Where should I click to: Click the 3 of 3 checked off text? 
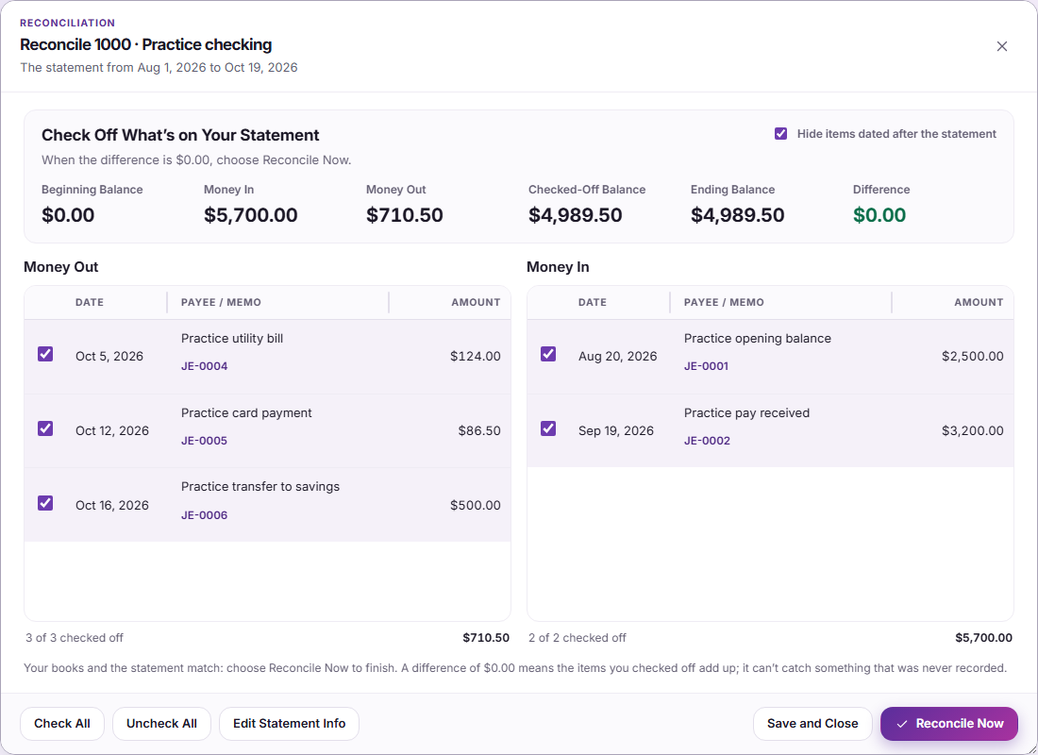(75, 638)
